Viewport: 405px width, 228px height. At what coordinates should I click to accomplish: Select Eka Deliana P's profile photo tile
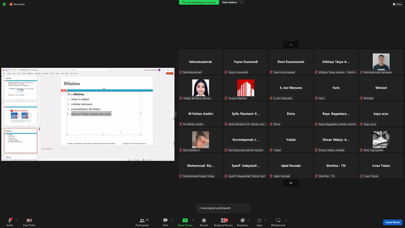pos(201,139)
